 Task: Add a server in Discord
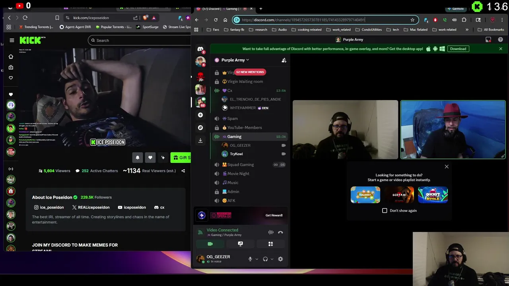click(x=200, y=115)
